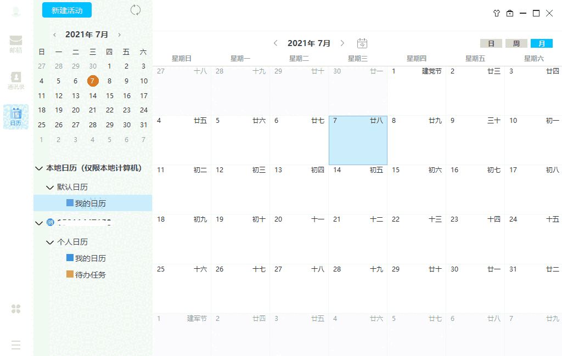The image size is (562, 356).
Task: Open the theme skin icon at top right
Action: [x=496, y=13]
